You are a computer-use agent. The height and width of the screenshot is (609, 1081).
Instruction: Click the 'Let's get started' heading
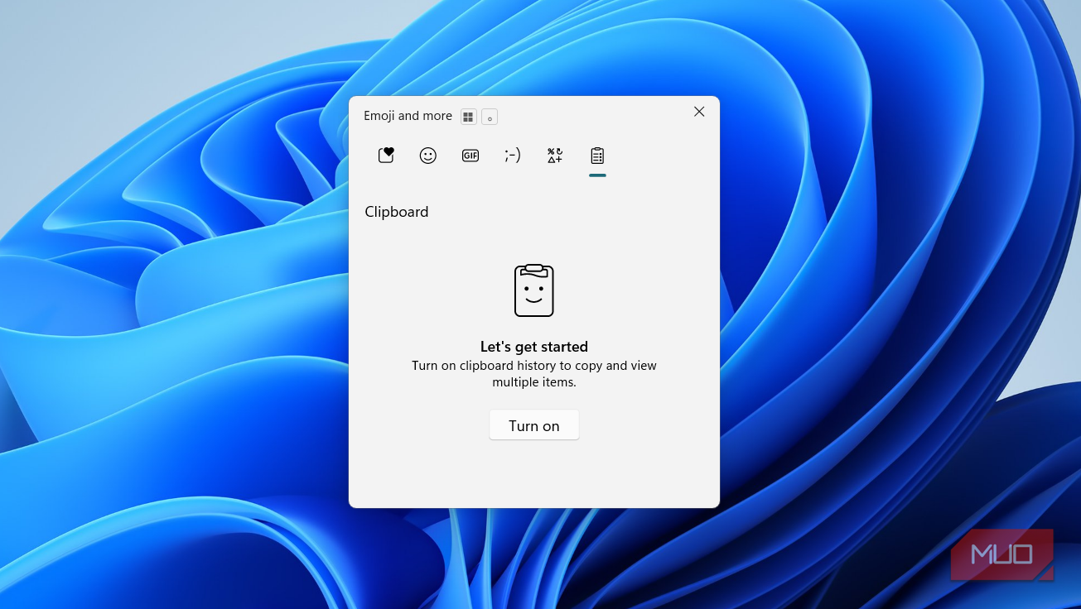coord(534,347)
